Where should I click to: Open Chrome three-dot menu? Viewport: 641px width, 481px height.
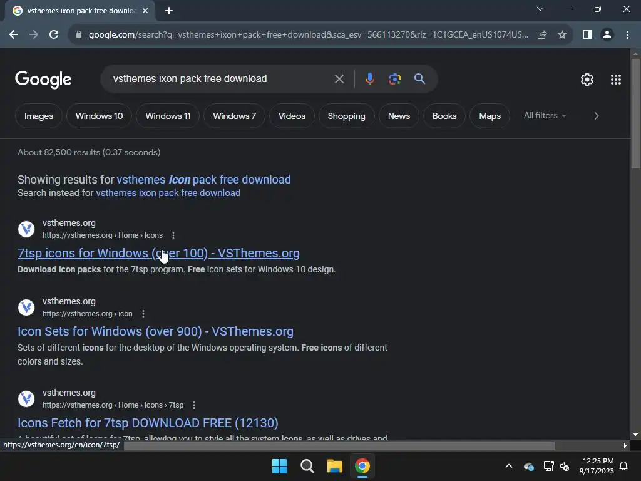coord(627,35)
